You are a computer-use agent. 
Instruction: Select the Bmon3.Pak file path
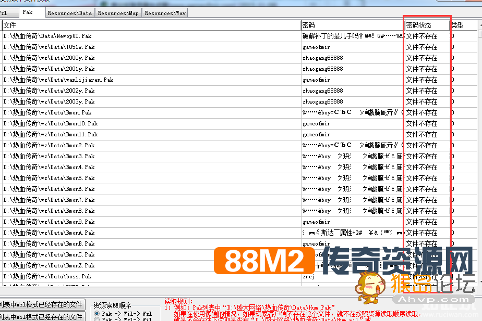coord(49,157)
